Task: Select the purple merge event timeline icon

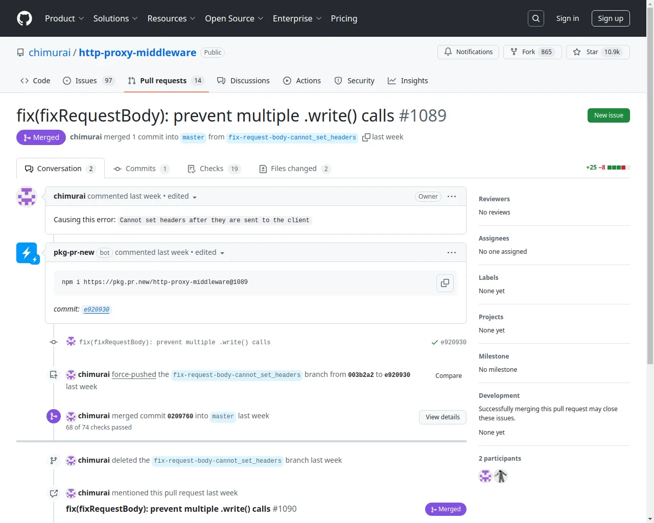Action: [54, 416]
